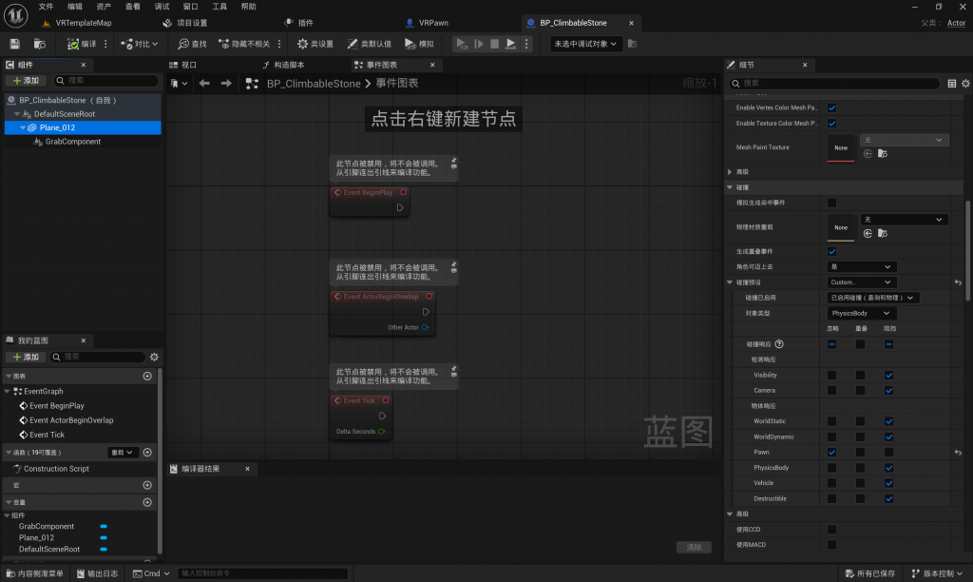
Task: Open Details panel settings gear icon
Action: pos(966,84)
